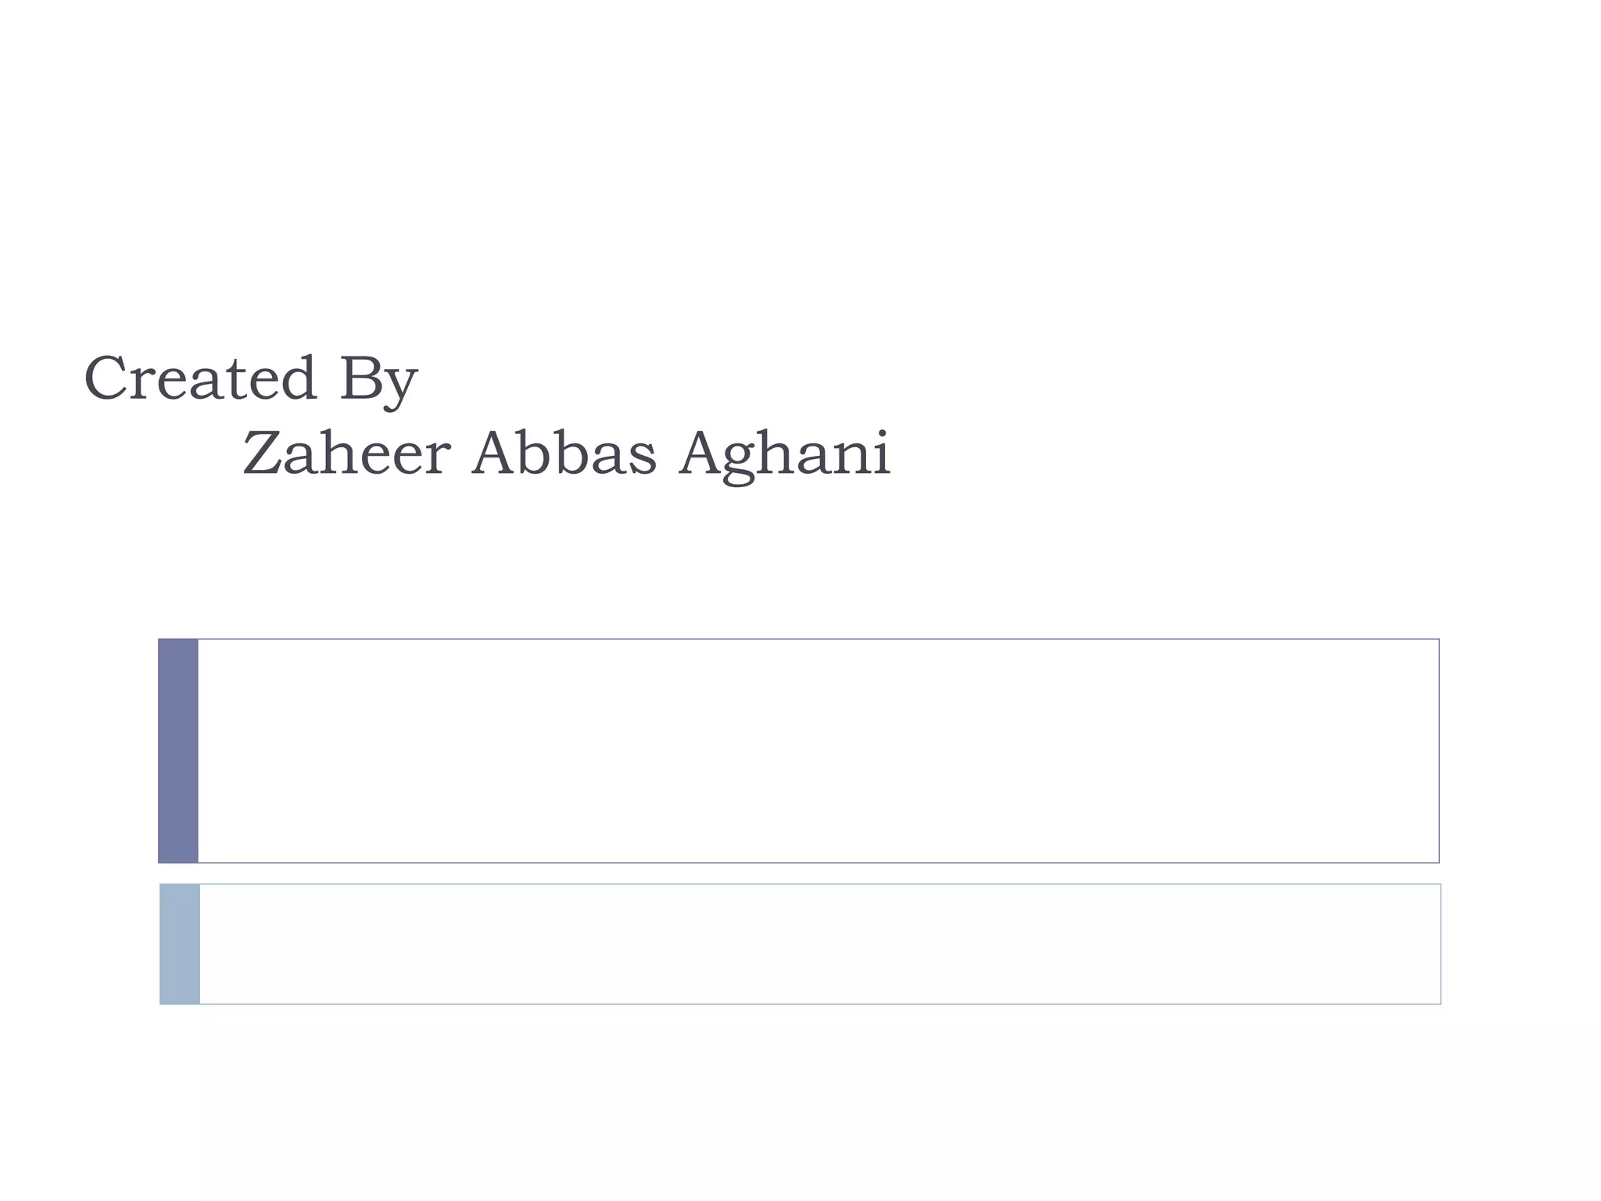Image resolution: width=1601 pixels, height=1201 pixels.
Task: Click the gap between the two rectangles
Action: tap(818, 873)
